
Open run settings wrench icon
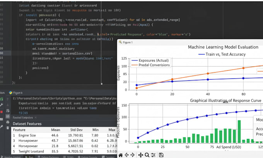tap(2, 105)
